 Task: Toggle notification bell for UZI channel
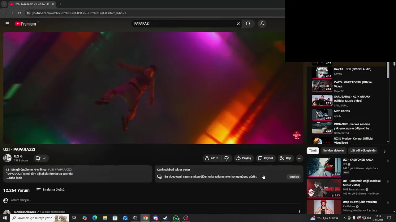(x=41, y=158)
